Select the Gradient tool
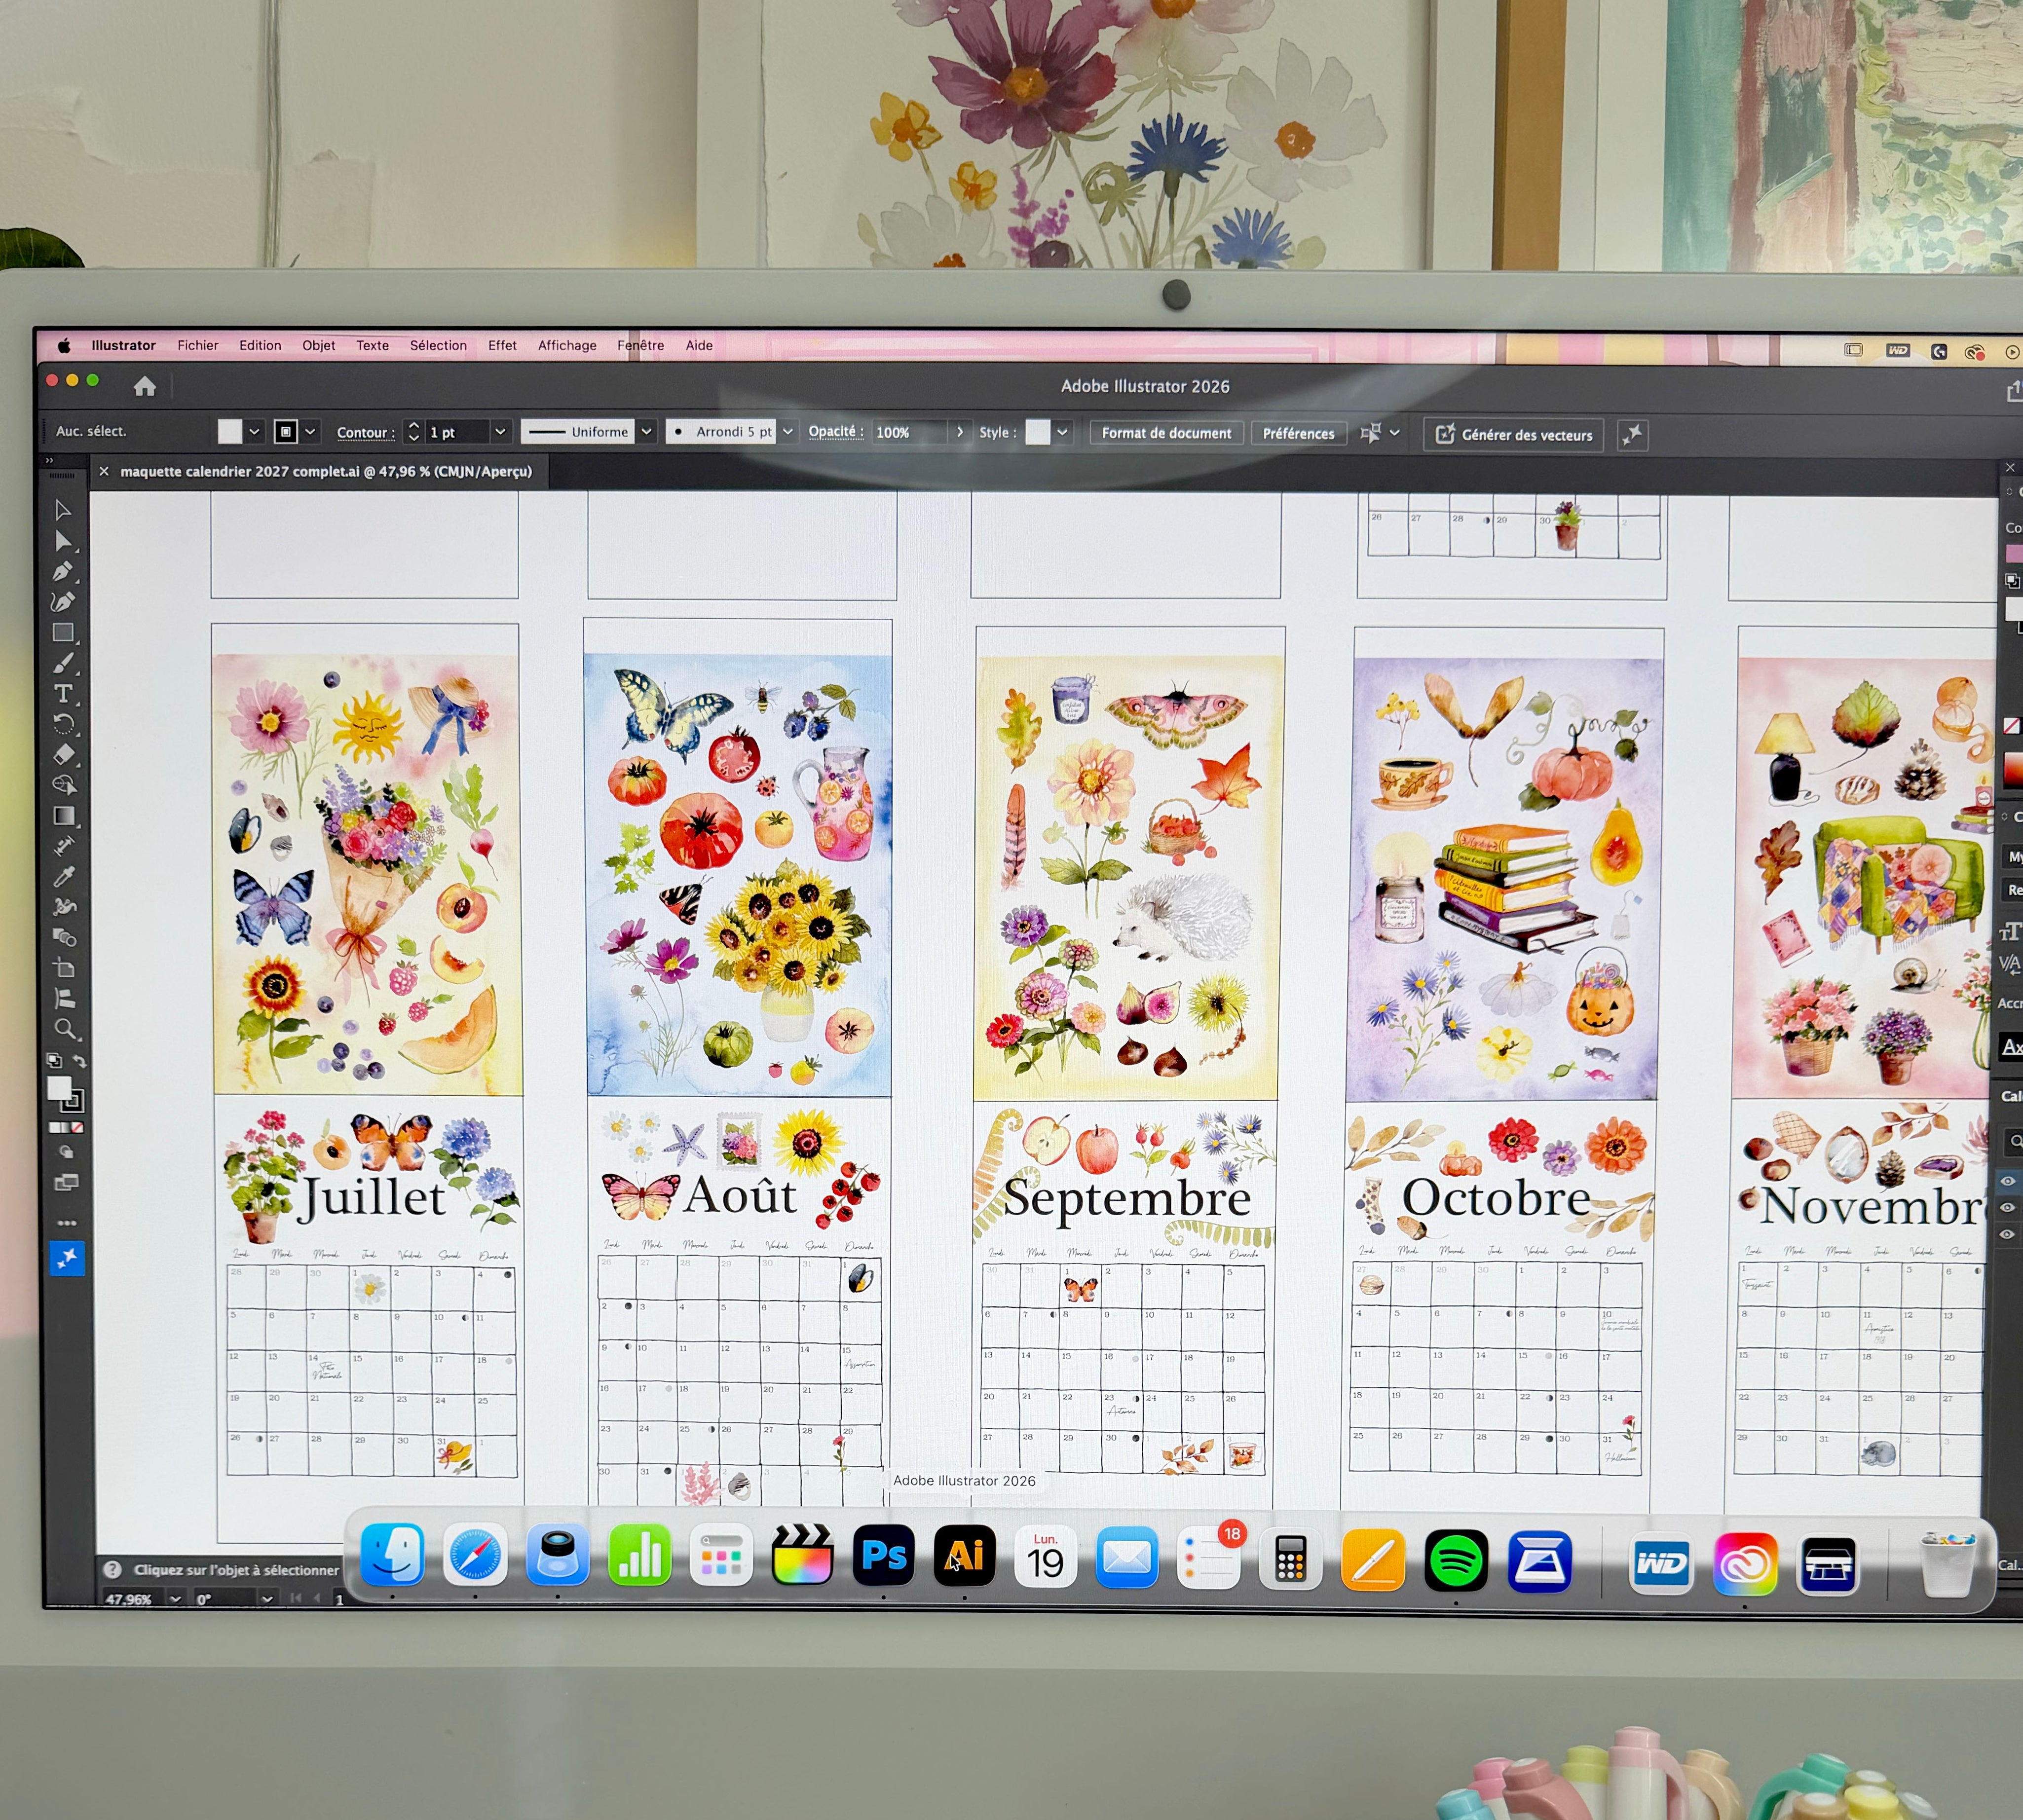The image size is (2023, 1820). coord(63,816)
